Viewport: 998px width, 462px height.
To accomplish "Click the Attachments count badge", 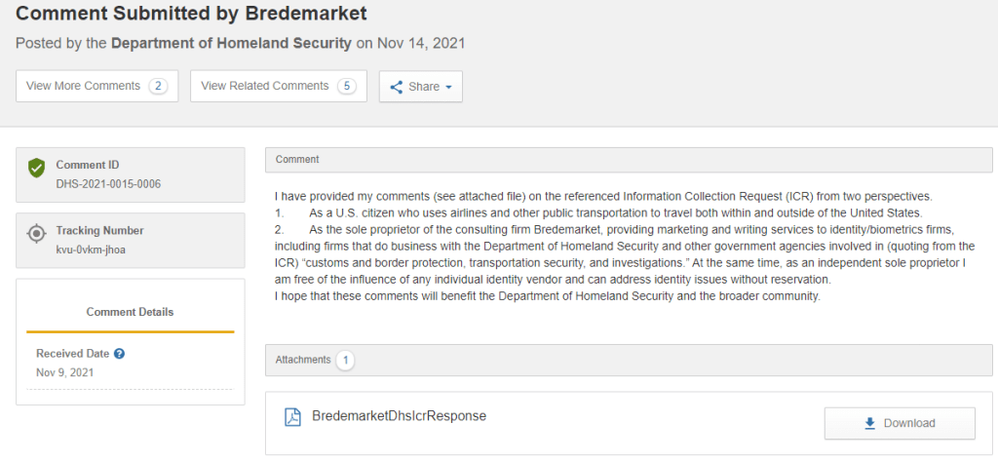I will [345, 361].
